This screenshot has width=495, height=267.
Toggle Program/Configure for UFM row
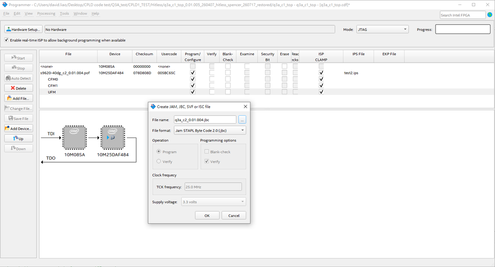tap(193, 92)
